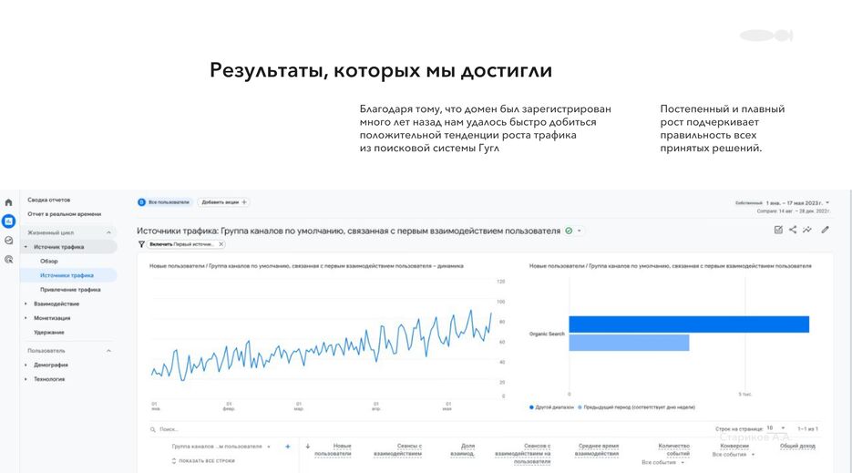Sort by 'Среднее время взаимодействия' column header
852x473 pixels.
click(597, 449)
